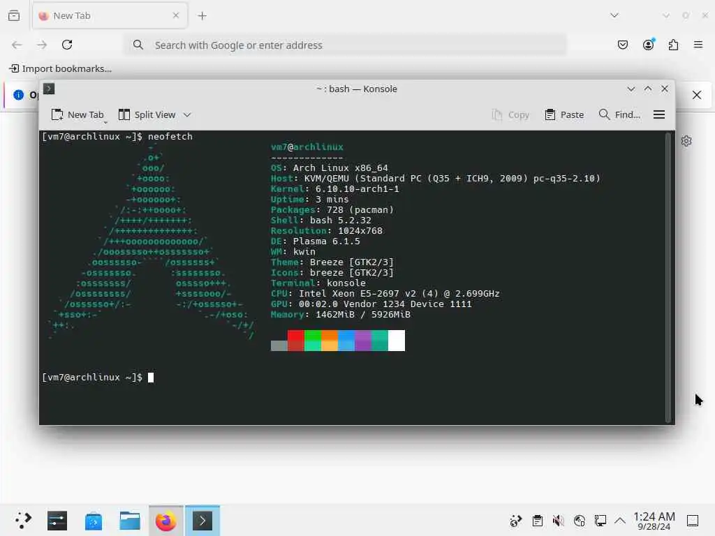Viewport: 715px width, 536px height.
Task: Open Dolphin file manager from the taskbar
Action: (129, 521)
